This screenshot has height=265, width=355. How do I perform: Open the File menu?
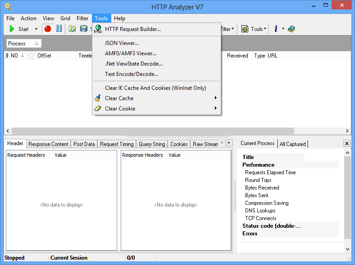[x=10, y=18]
